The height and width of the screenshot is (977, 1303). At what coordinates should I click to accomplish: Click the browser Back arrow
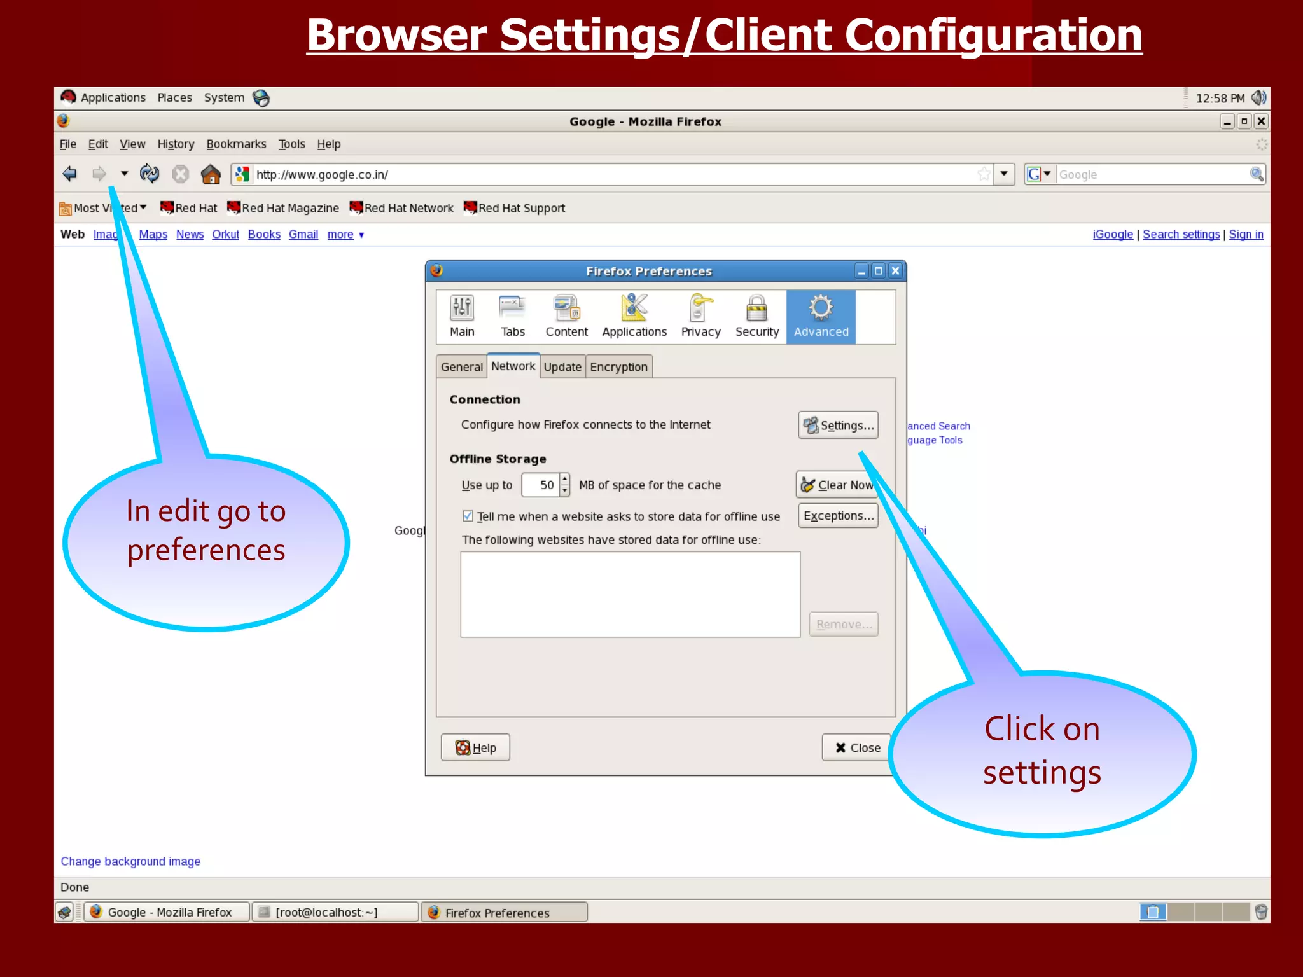point(69,174)
